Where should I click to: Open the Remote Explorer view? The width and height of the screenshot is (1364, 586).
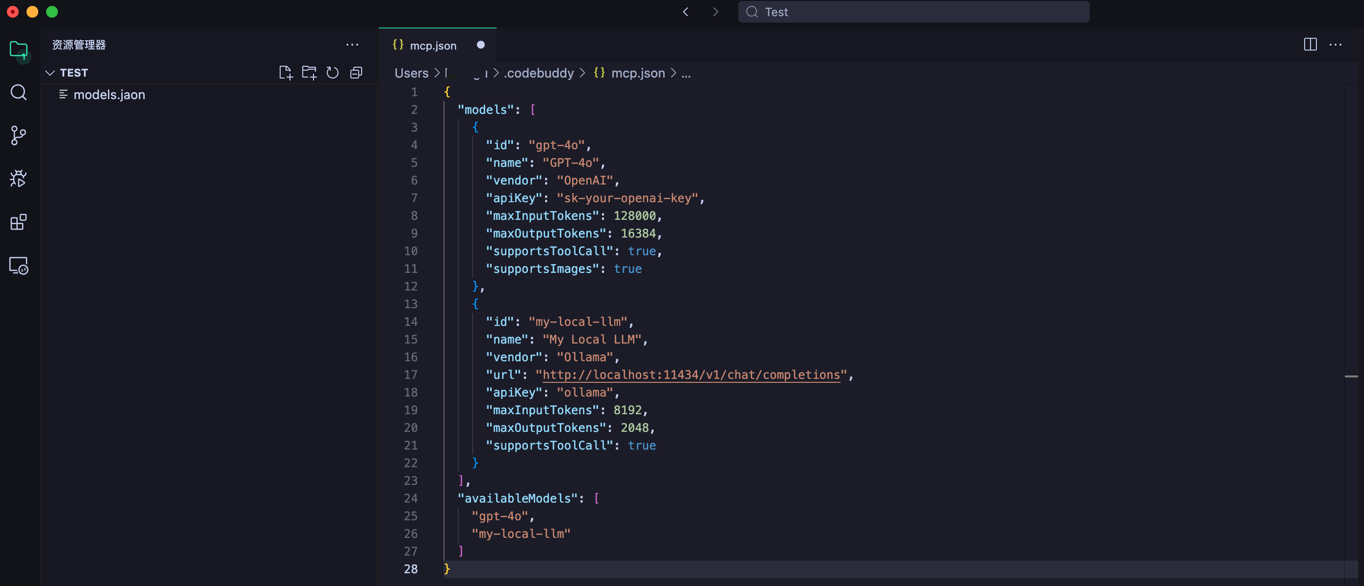pos(19,265)
